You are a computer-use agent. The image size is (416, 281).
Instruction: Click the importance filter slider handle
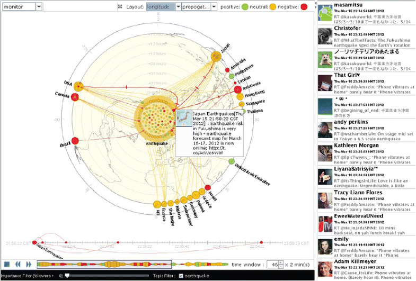pyautogui.click(x=67, y=276)
